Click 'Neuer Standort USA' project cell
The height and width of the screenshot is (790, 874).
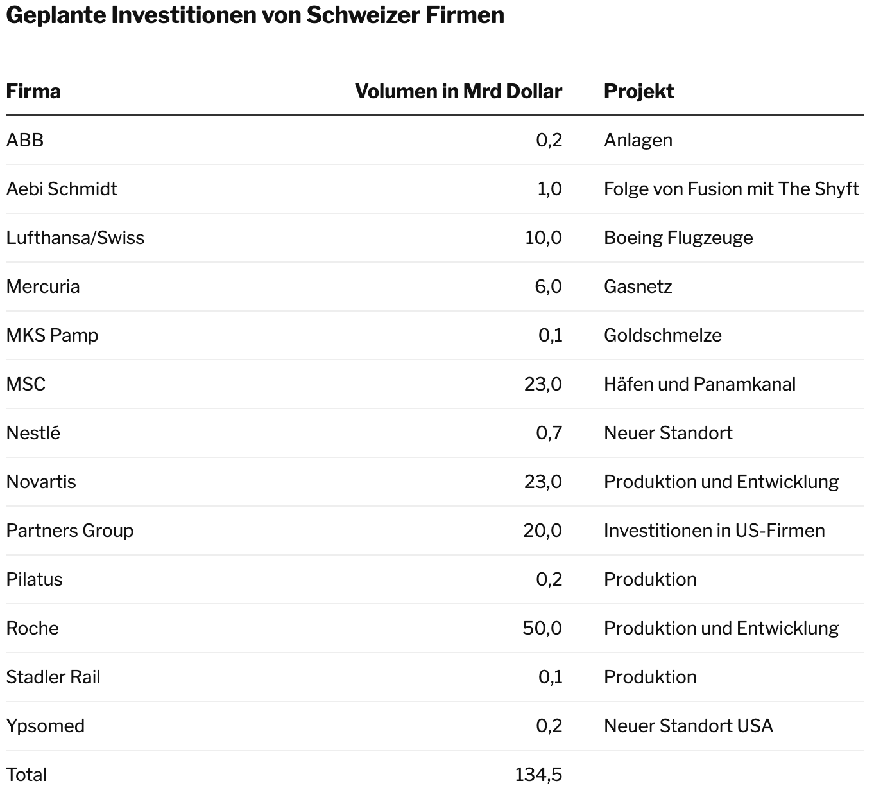click(x=688, y=726)
